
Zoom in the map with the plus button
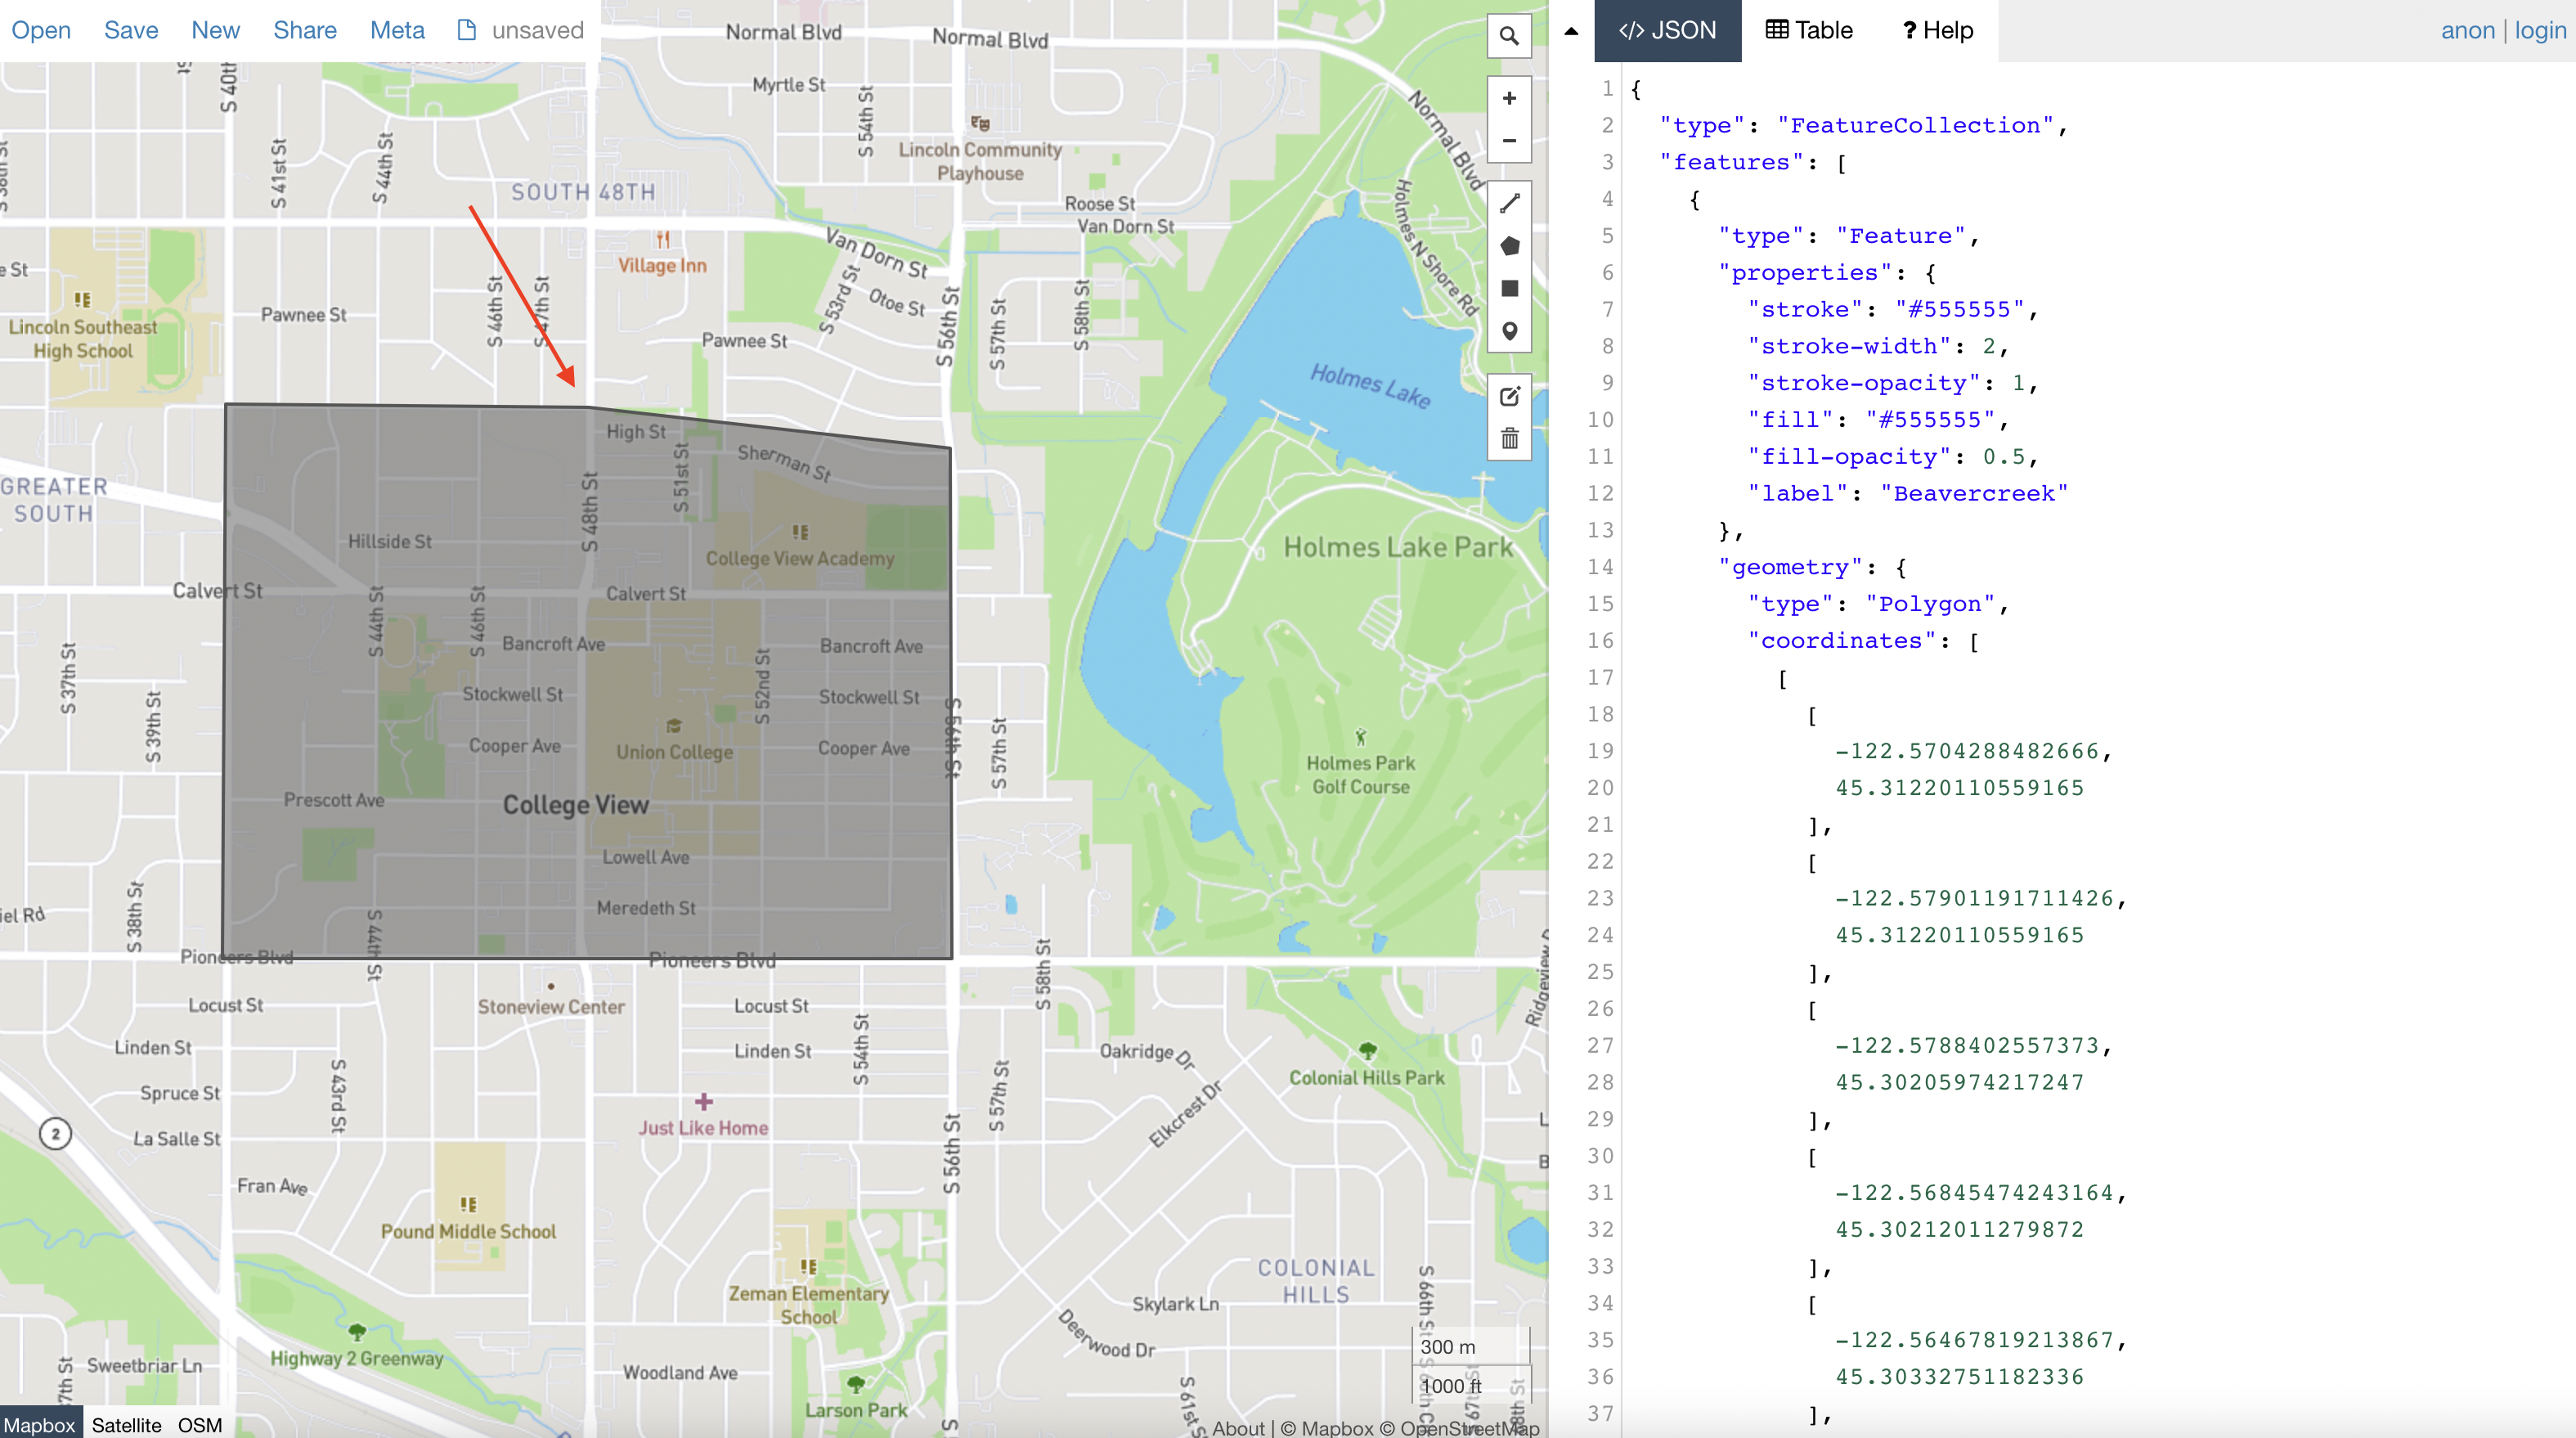click(x=1509, y=98)
